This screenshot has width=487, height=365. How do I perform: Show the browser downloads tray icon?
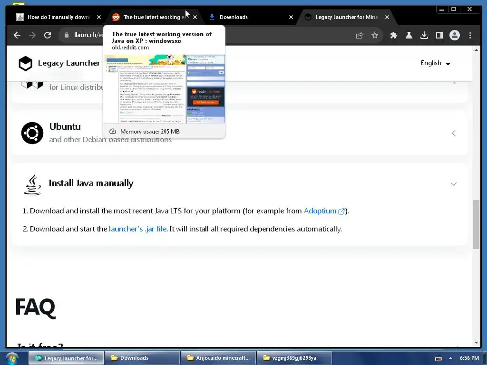[x=424, y=35]
